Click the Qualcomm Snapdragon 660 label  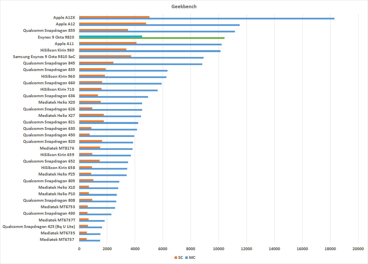pyautogui.click(x=49, y=83)
